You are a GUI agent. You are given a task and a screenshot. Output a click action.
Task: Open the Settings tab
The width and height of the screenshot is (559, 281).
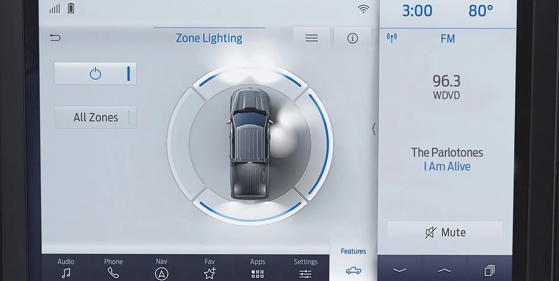pyautogui.click(x=305, y=268)
